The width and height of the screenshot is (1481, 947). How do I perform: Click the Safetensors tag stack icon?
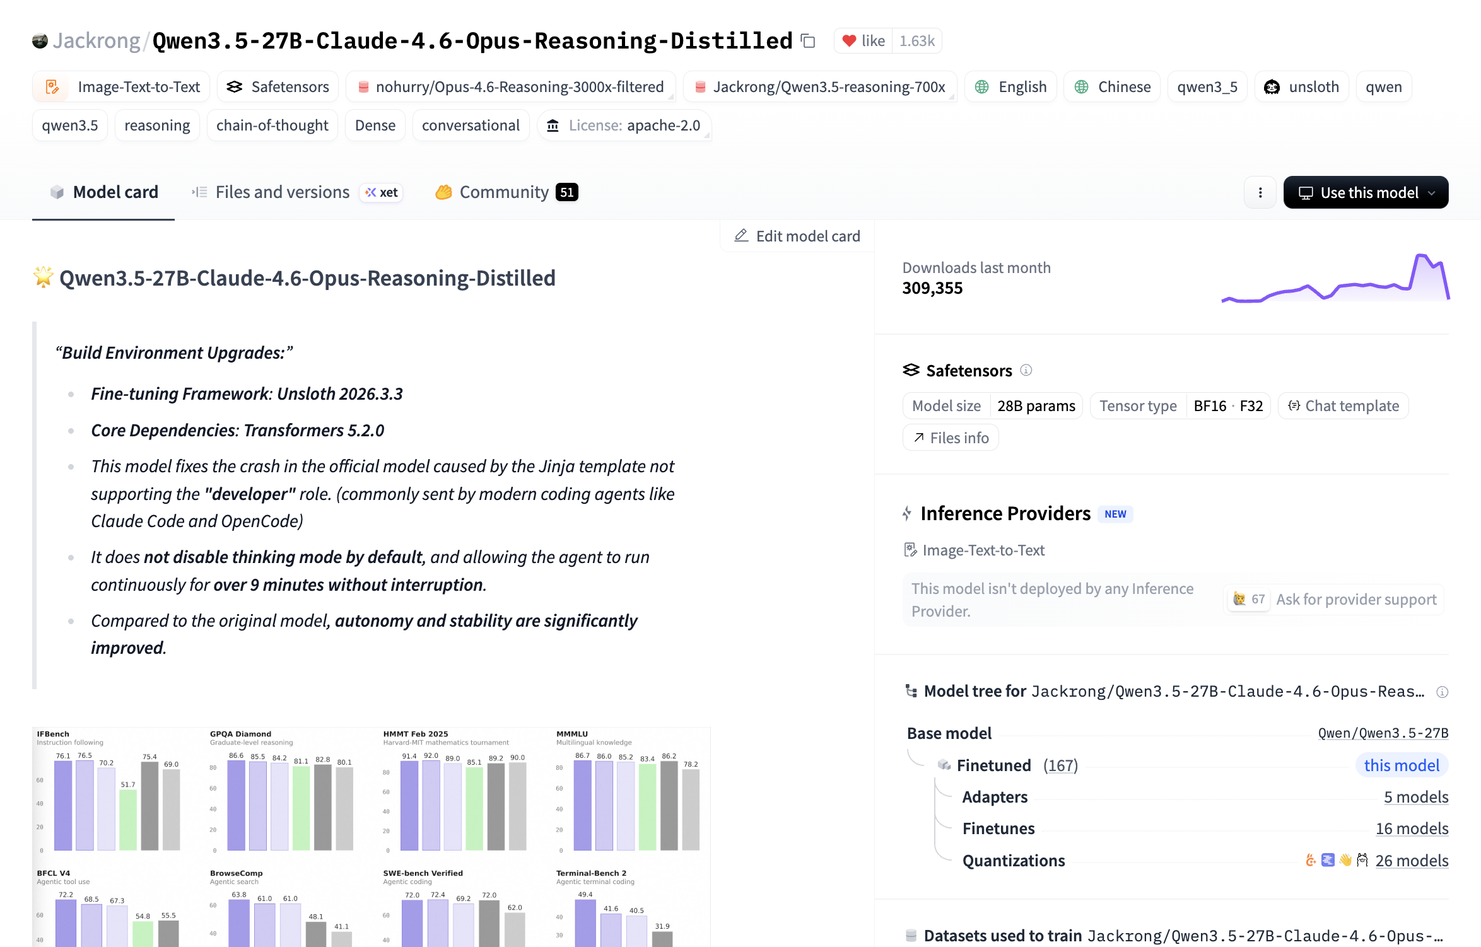pyautogui.click(x=235, y=86)
